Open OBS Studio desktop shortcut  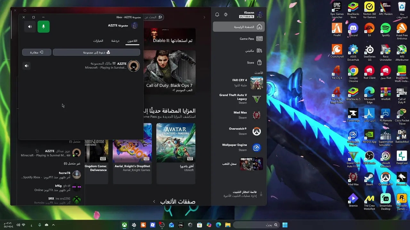pos(369,158)
